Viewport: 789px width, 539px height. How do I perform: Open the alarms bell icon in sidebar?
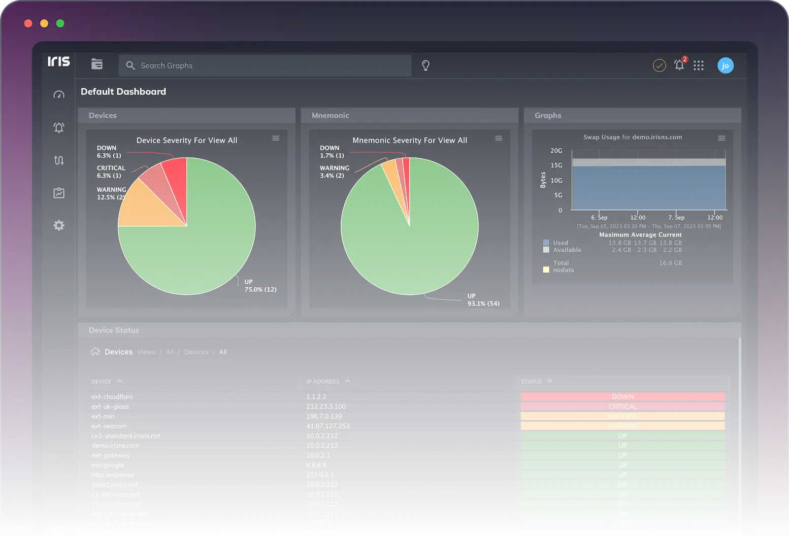point(59,127)
